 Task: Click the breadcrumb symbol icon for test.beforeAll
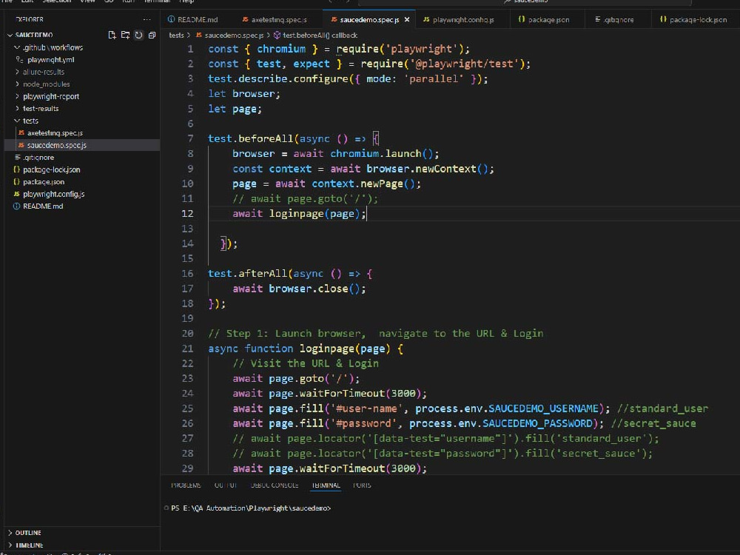tap(277, 35)
